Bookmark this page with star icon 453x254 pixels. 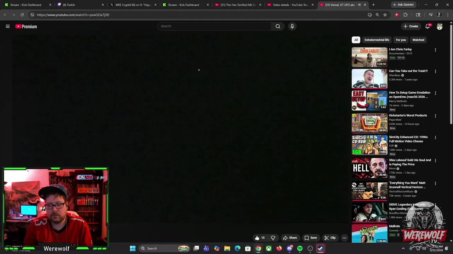(385, 15)
